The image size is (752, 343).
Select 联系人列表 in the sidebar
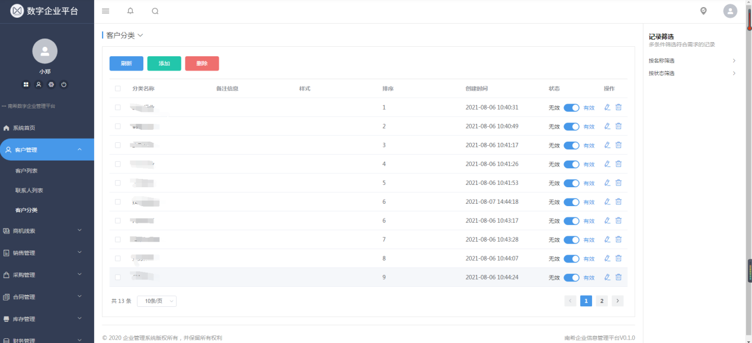(29, 190)
